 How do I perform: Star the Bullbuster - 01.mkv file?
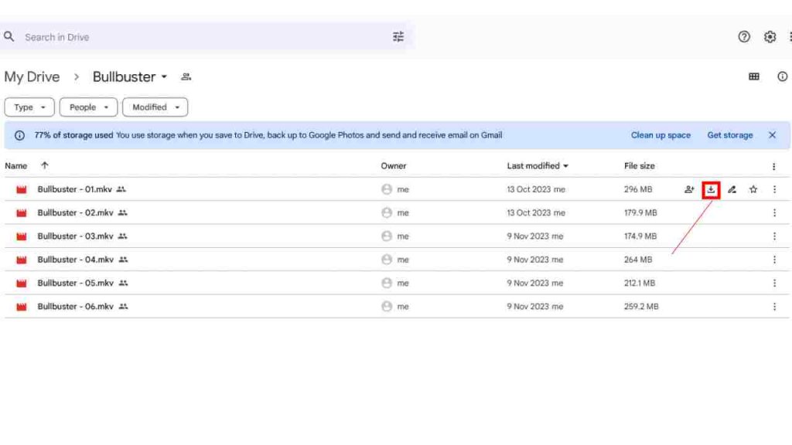tap(753, 190)
